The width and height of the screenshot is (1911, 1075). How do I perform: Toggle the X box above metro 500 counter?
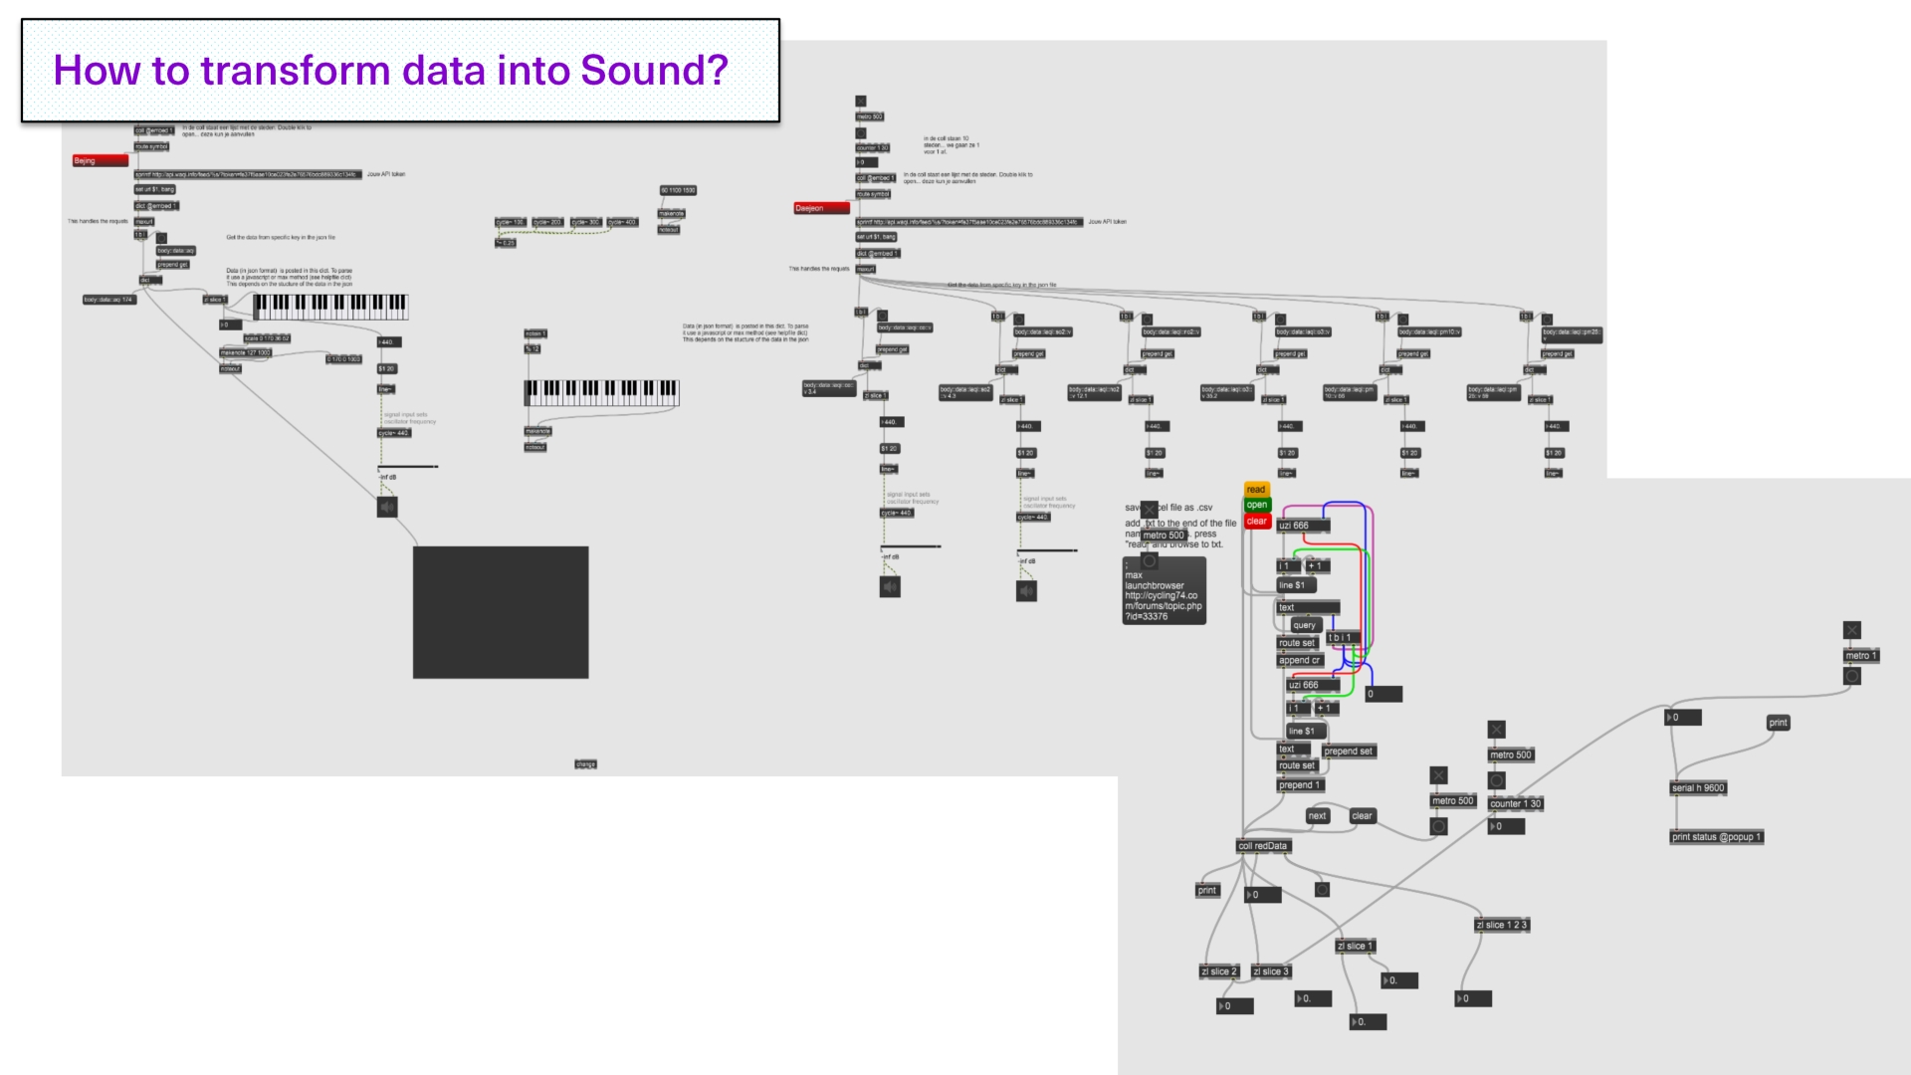pyautogui.click(x=1496, y=730)
